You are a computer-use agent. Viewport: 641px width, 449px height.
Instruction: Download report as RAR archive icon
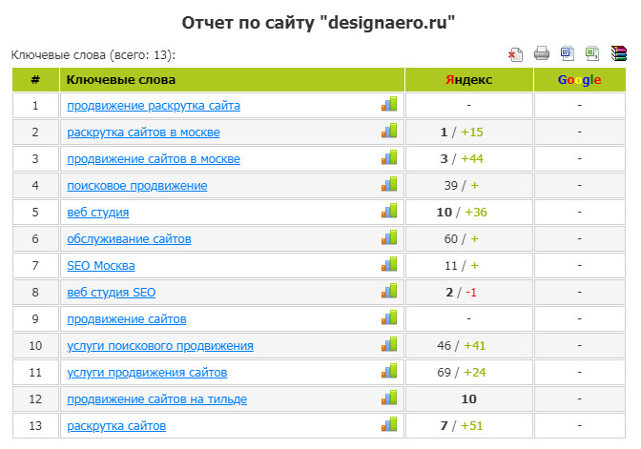click(618, 53)
